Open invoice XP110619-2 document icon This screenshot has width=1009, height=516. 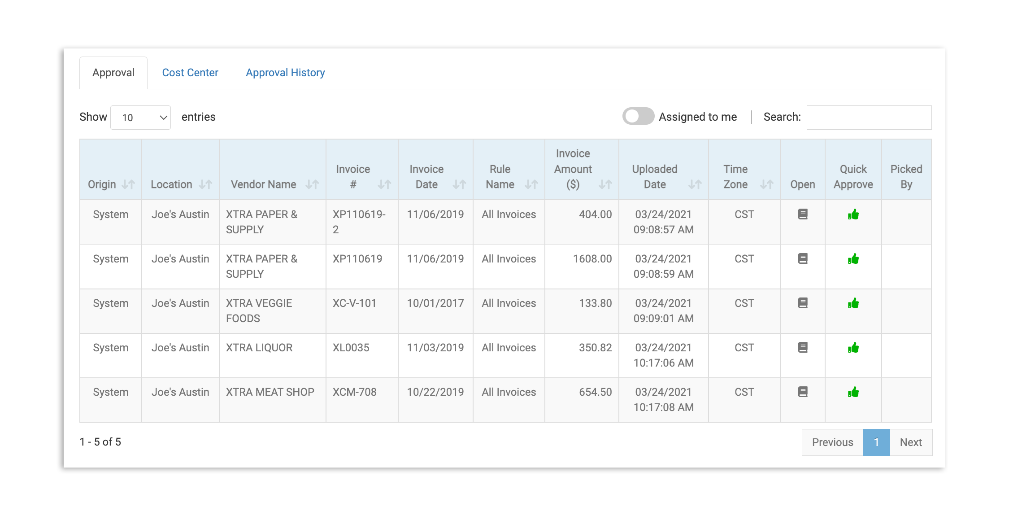coord(803,214)
